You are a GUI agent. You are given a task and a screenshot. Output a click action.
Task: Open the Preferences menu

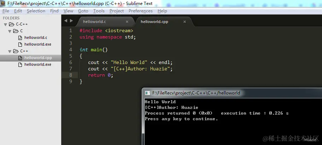140,11
